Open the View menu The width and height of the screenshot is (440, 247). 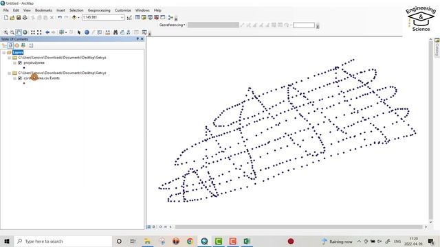[x=27, y=10]
